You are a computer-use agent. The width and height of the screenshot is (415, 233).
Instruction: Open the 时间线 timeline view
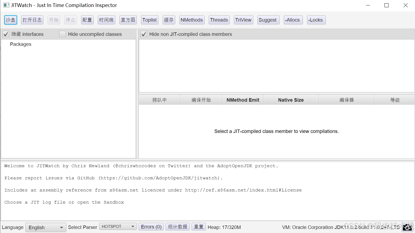pos(106,20)
